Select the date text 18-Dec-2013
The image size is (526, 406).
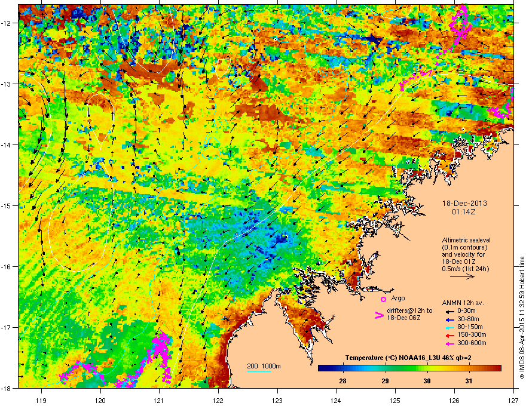click(464, 204)
